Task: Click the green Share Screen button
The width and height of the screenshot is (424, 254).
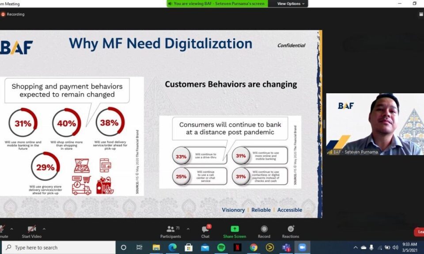Action: (235, 231)
